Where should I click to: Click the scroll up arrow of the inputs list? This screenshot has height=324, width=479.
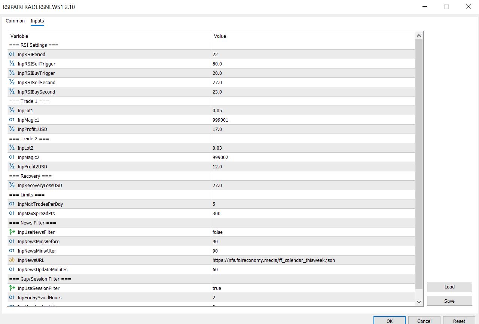point(419,36)
